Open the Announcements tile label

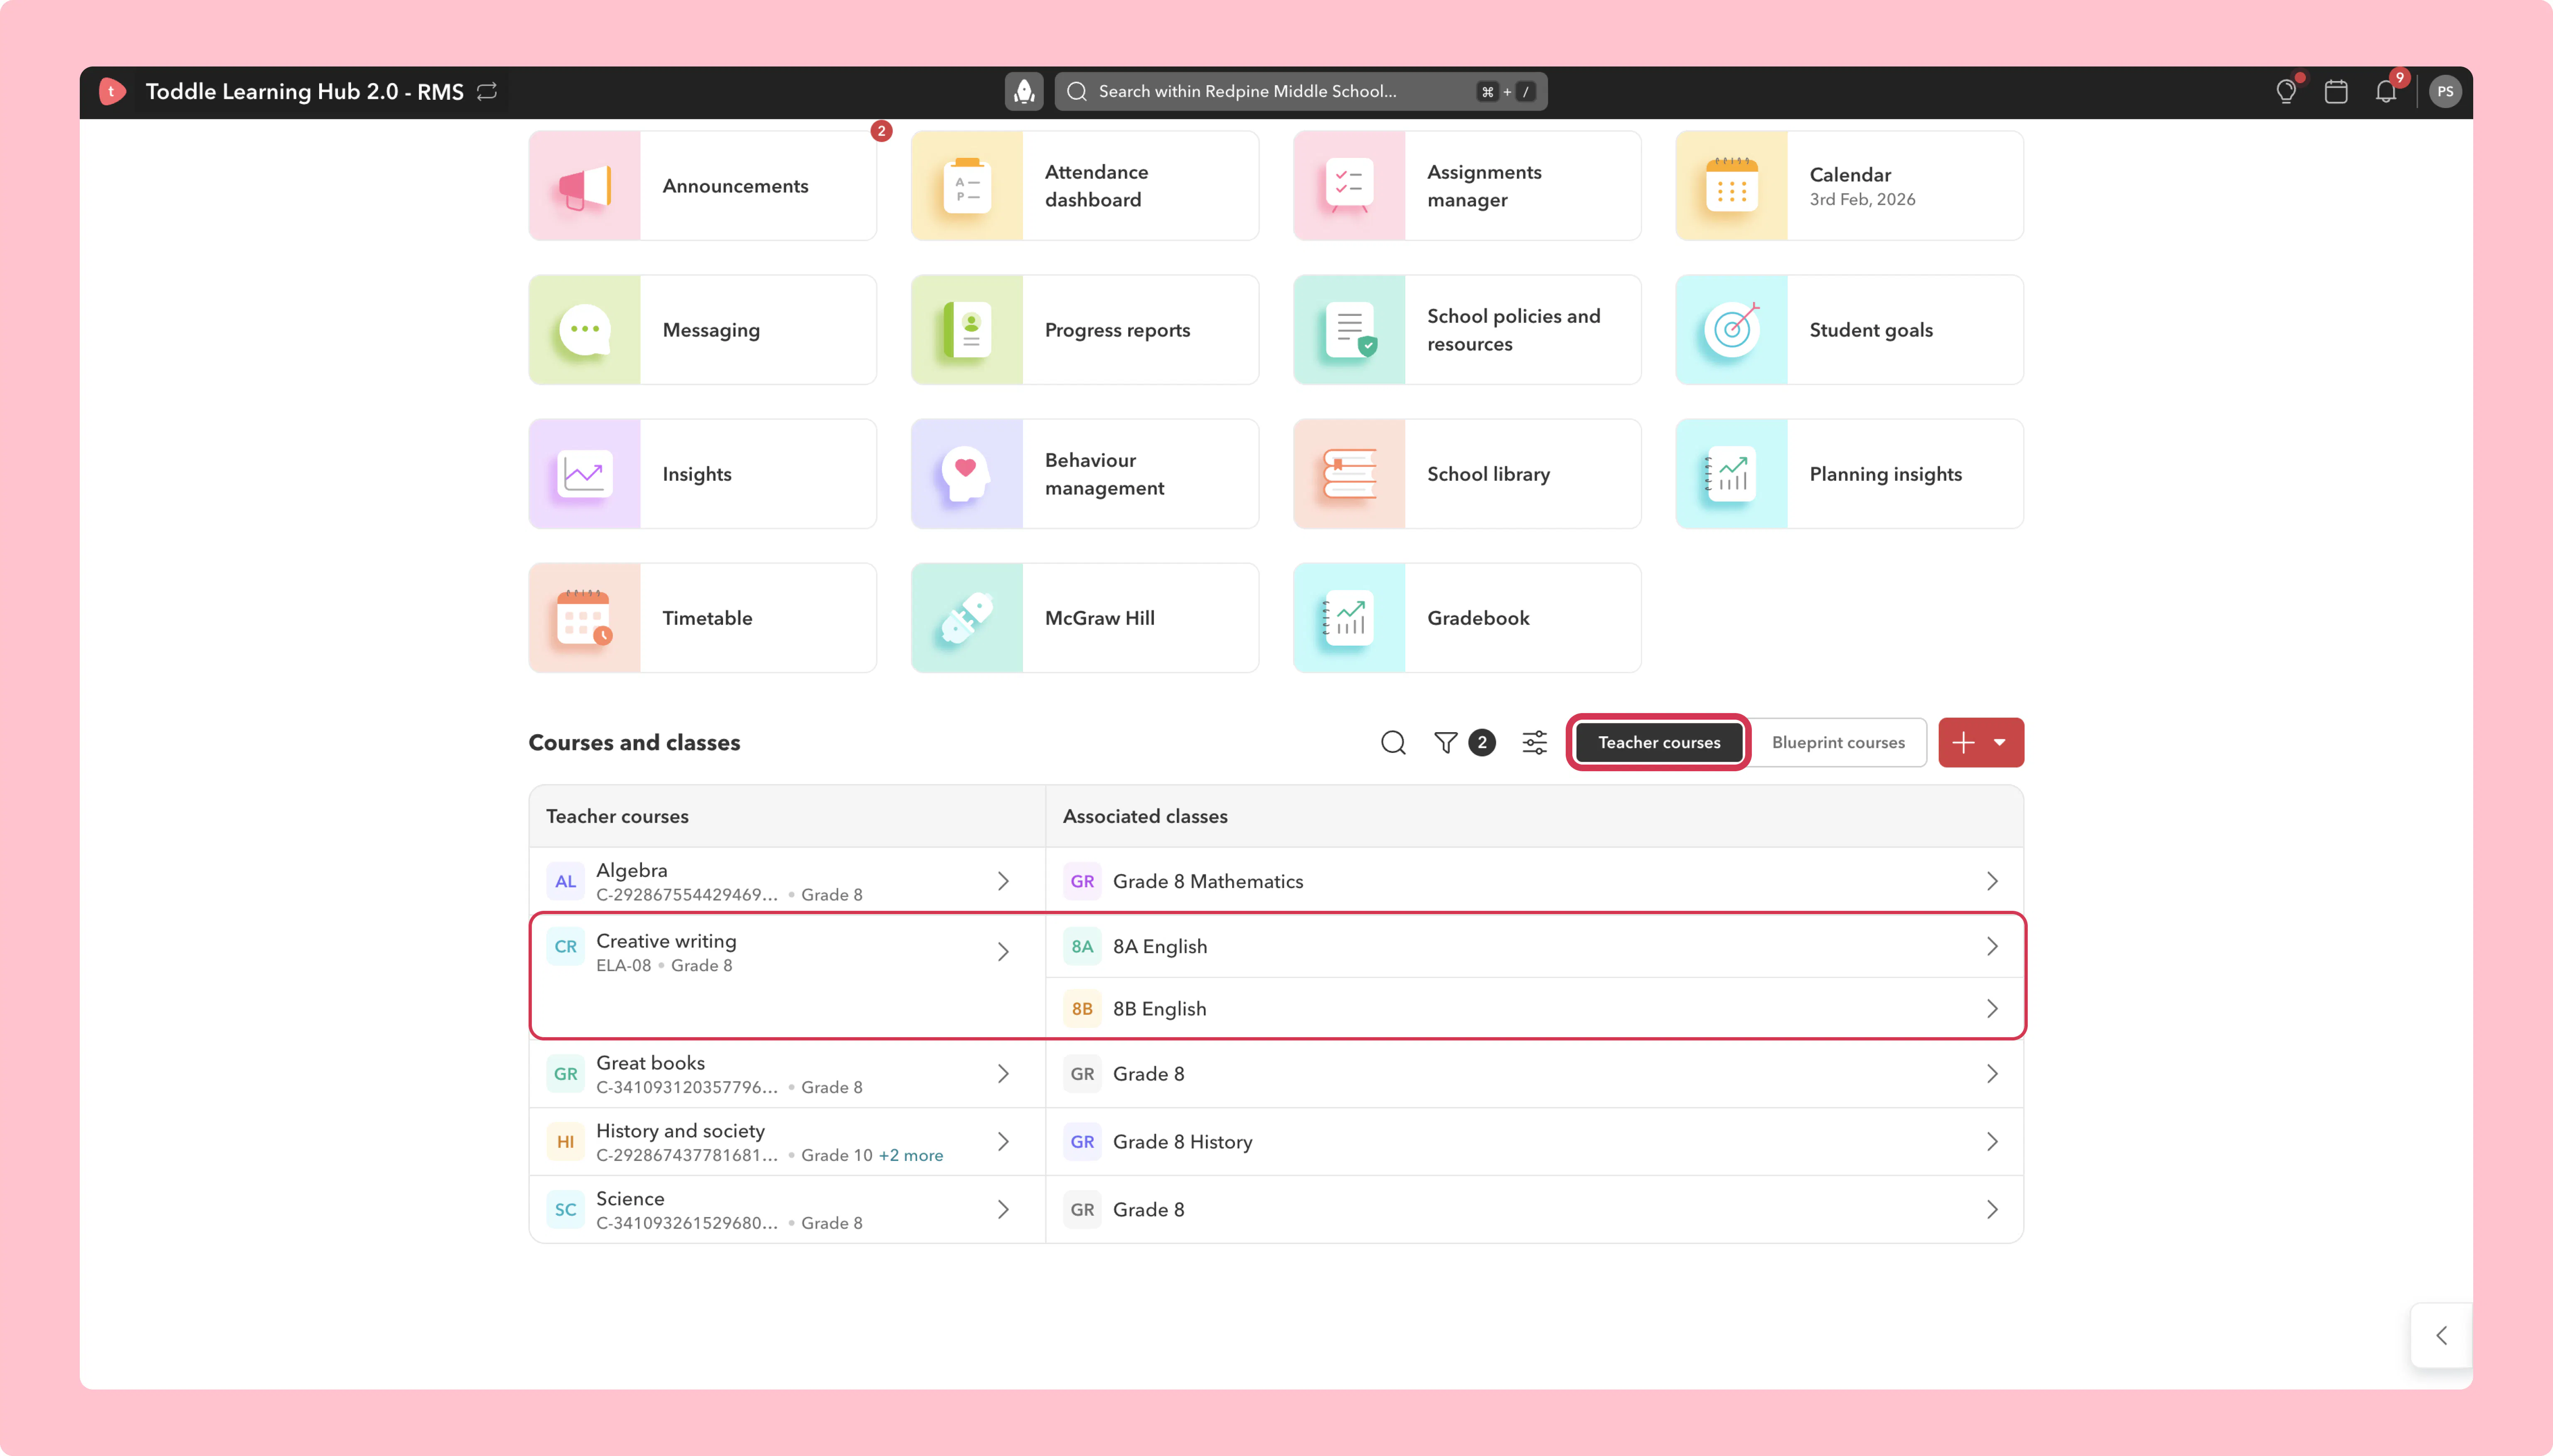tap(735, 186)
